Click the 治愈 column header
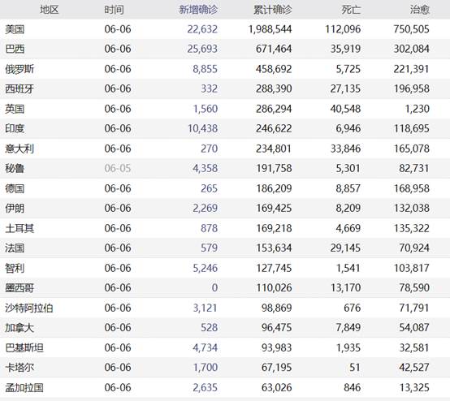Image resolution: width=450 pixels, height=401 pixels. [420, 10]
